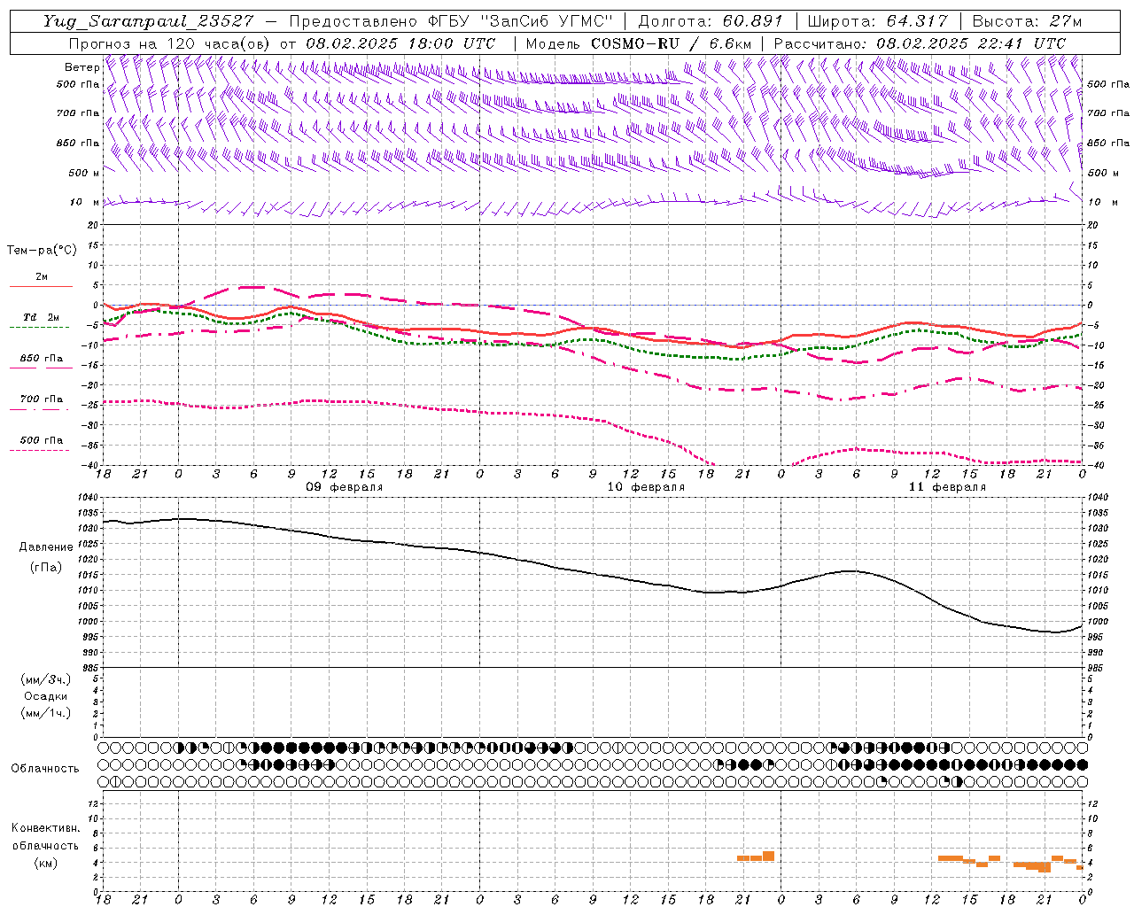Click the Облачность panel label
Image resolution: width=1134 pixels, height=907 pixels.
tap(45, 768)
